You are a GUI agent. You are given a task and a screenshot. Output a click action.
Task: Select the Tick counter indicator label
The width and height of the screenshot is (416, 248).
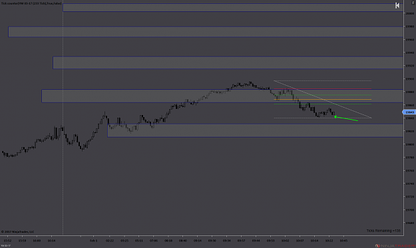pos(31,3)
